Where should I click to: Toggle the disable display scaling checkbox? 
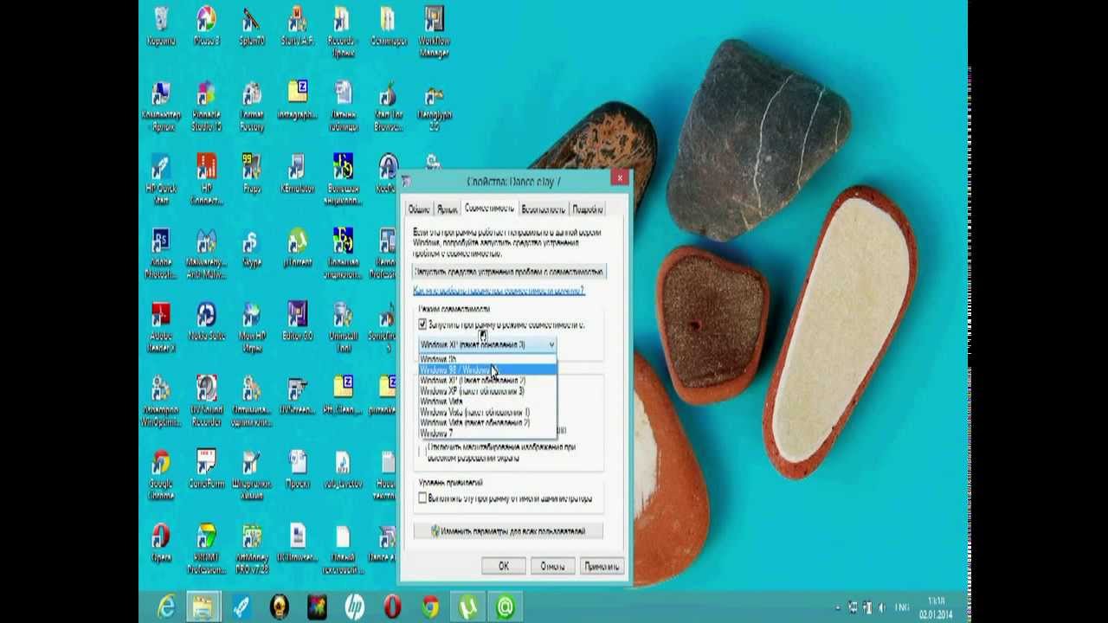[x=422, y=452]
